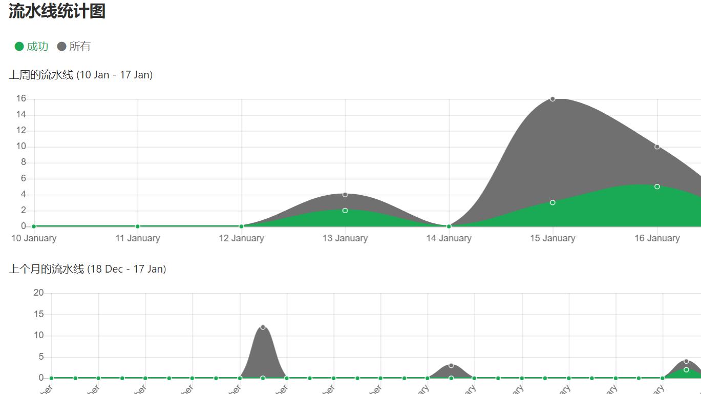Click y-axis label 16 in weekly chart

[x=21, y=98]
